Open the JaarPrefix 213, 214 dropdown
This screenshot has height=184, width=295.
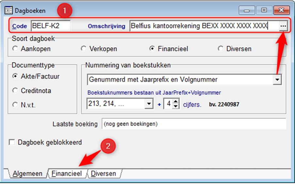[x=149, y=104]
